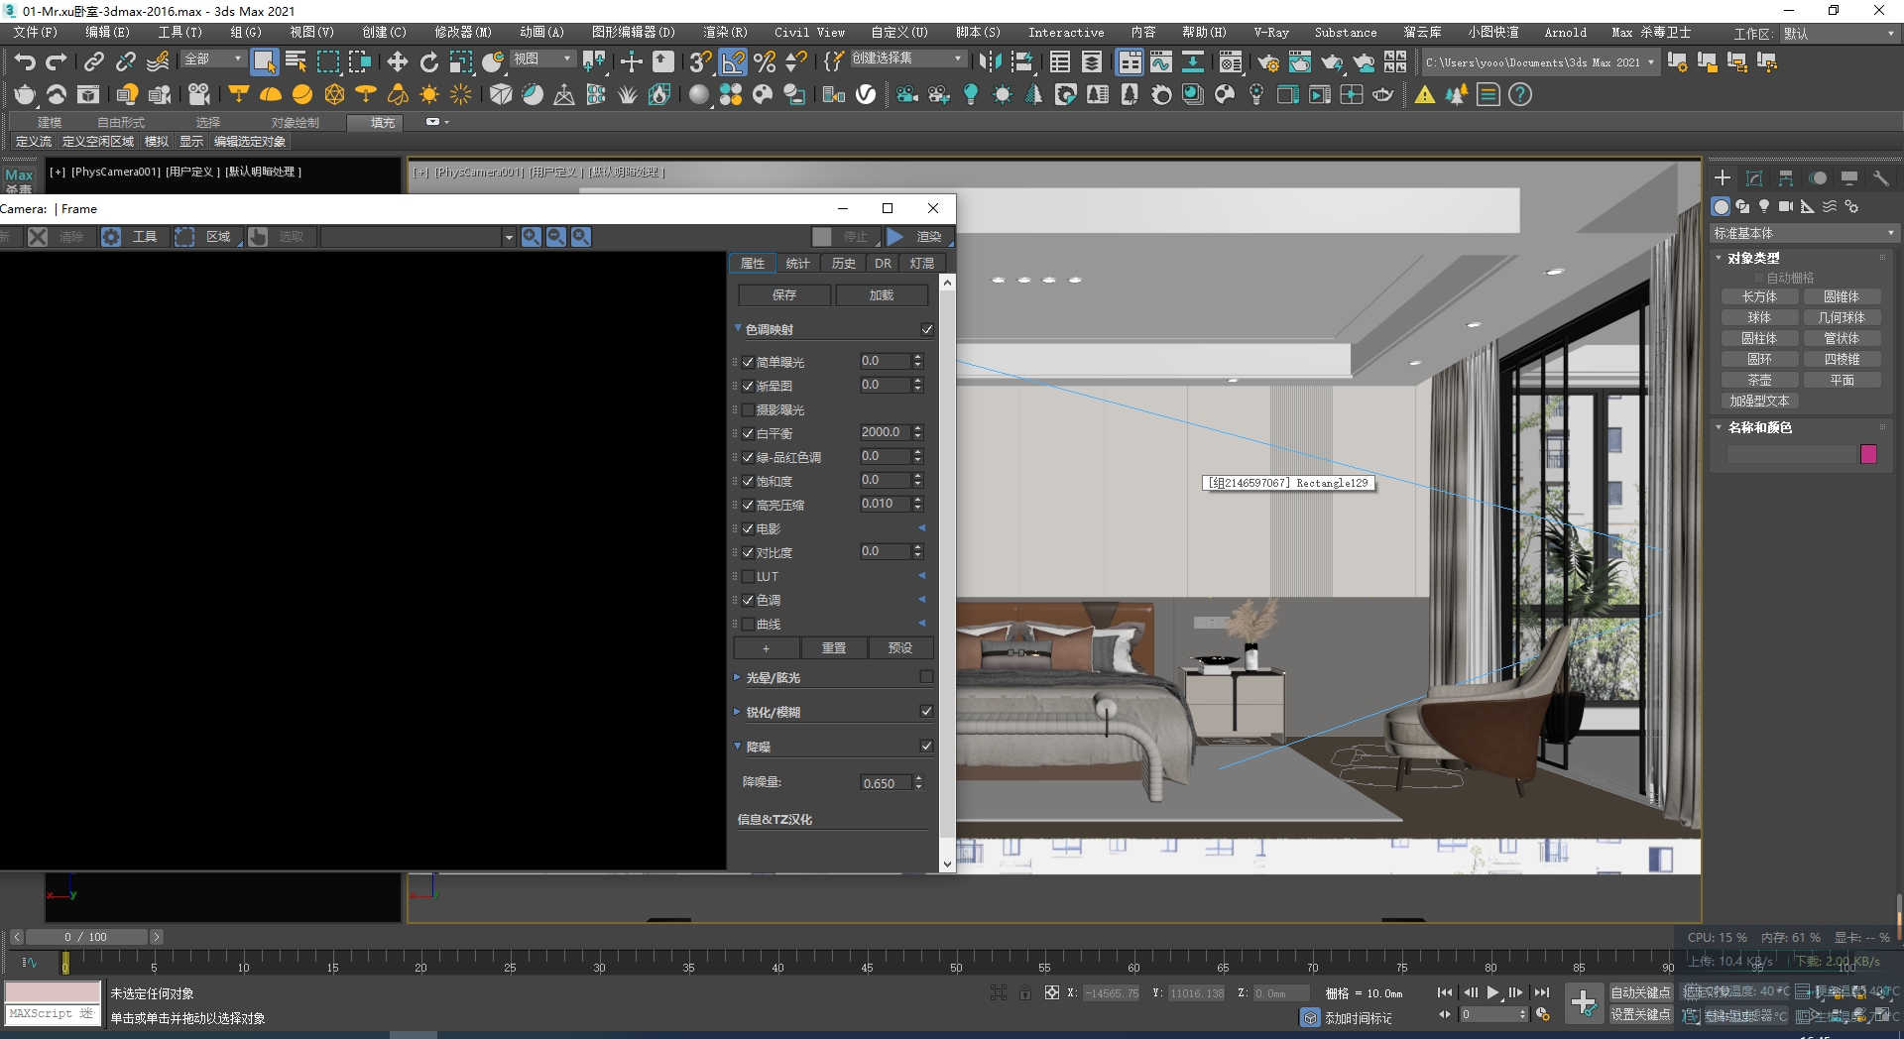1904x1039 pixels.
Task: Click the 茶壶 primitive button
Action: click(1759, 381)
